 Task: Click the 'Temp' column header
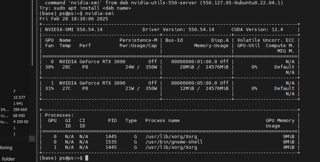(x=65, y=46)
